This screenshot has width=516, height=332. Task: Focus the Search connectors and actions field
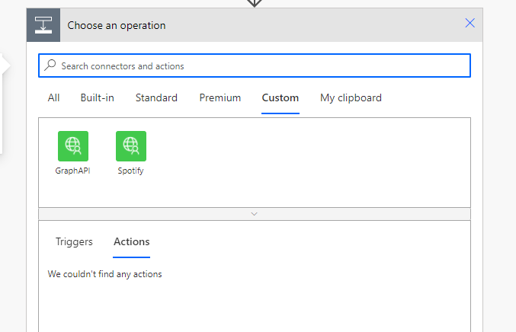pos(255,65)
